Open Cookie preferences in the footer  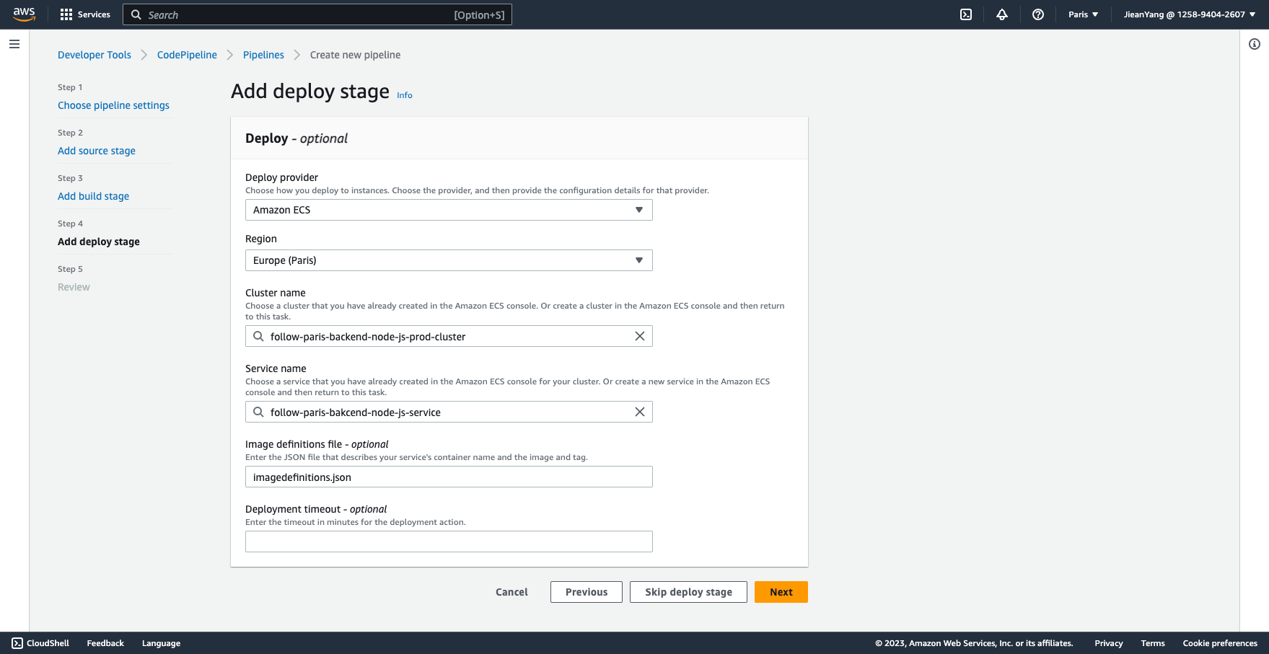tap(1220, 643)
